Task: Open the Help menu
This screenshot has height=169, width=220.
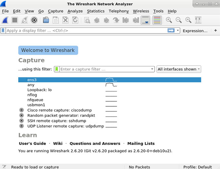Action: pyautogui.click(x=172, y=11)
